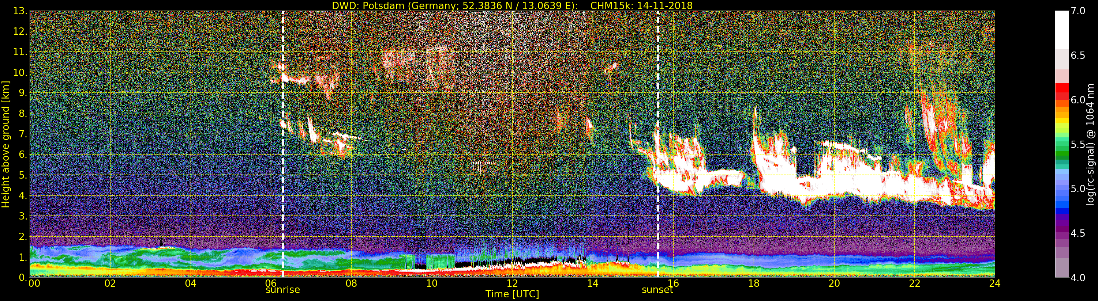Select the "sunset" text label

(657, 290)
